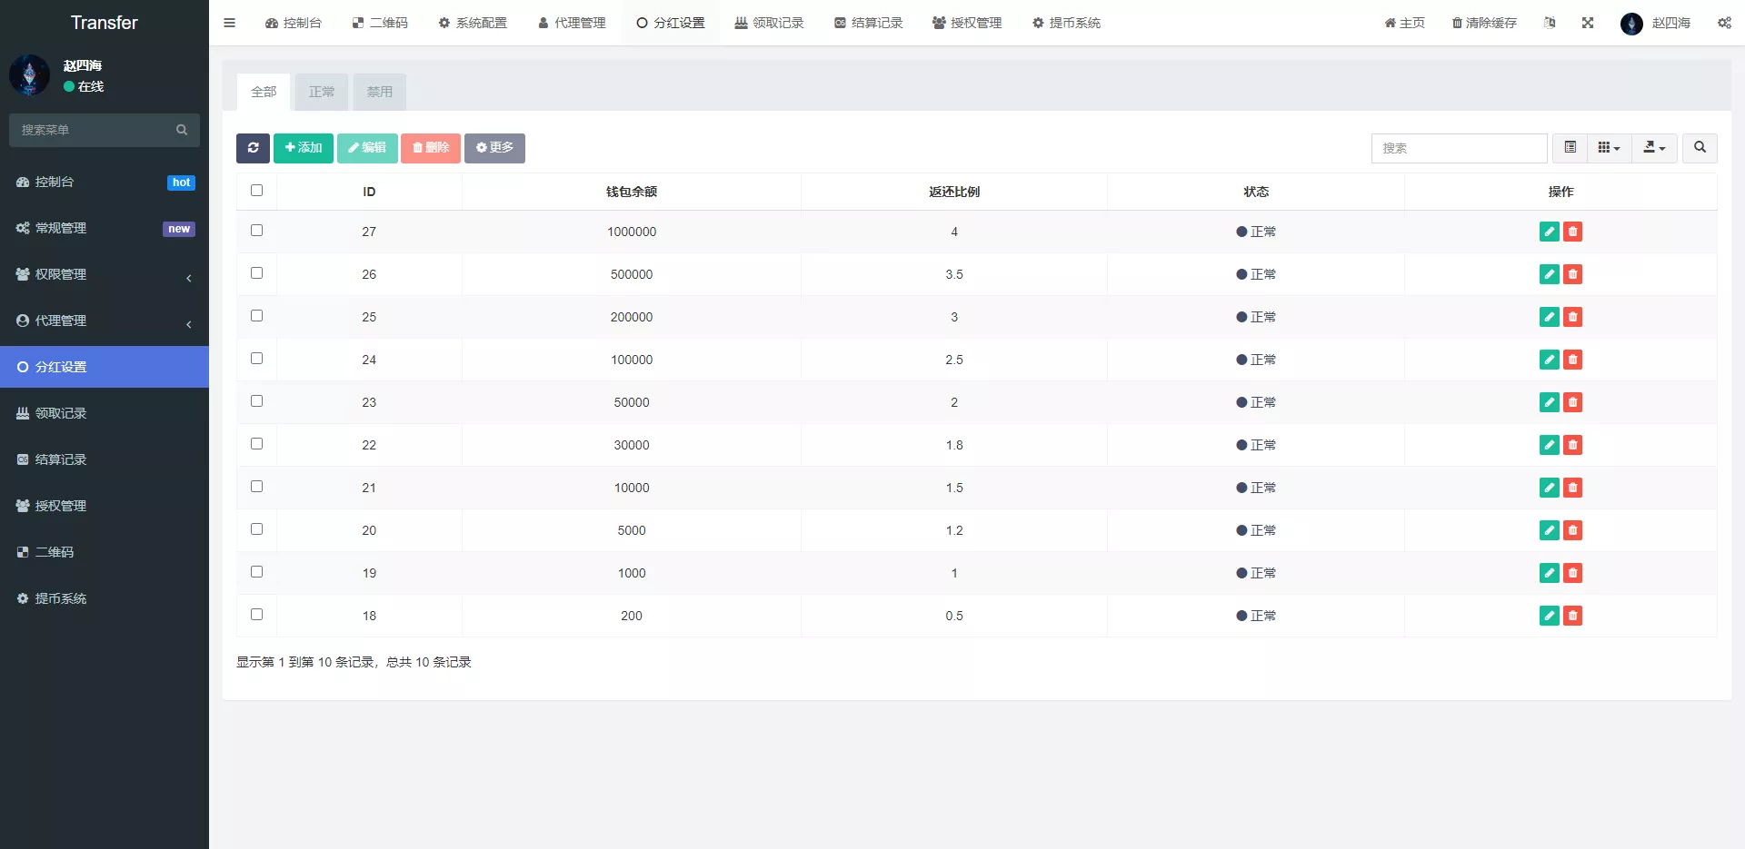Open the 结算记录 menu in the top navigation
The width and height of the screenshot is (1745, 849).
pos(867,23)
